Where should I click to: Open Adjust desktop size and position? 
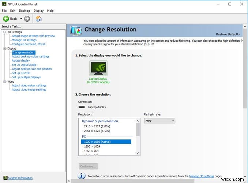click(x=31, y=69)
